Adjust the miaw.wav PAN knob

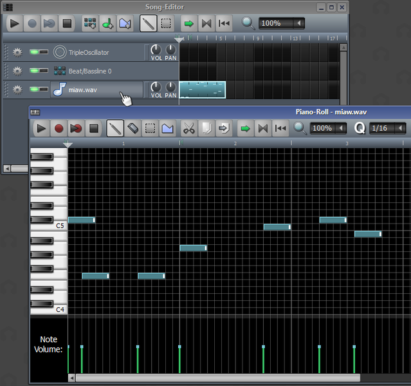(x=170, y=87)
